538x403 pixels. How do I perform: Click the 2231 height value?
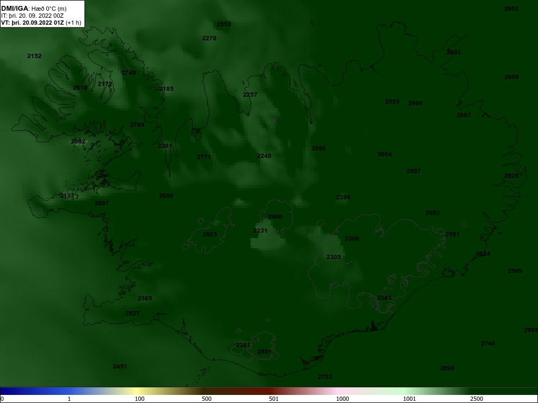tap(260, 231)
